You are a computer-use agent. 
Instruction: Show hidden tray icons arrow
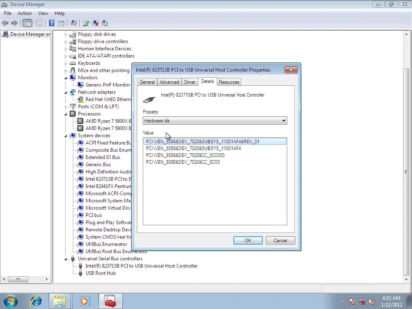tap(342, 301)
